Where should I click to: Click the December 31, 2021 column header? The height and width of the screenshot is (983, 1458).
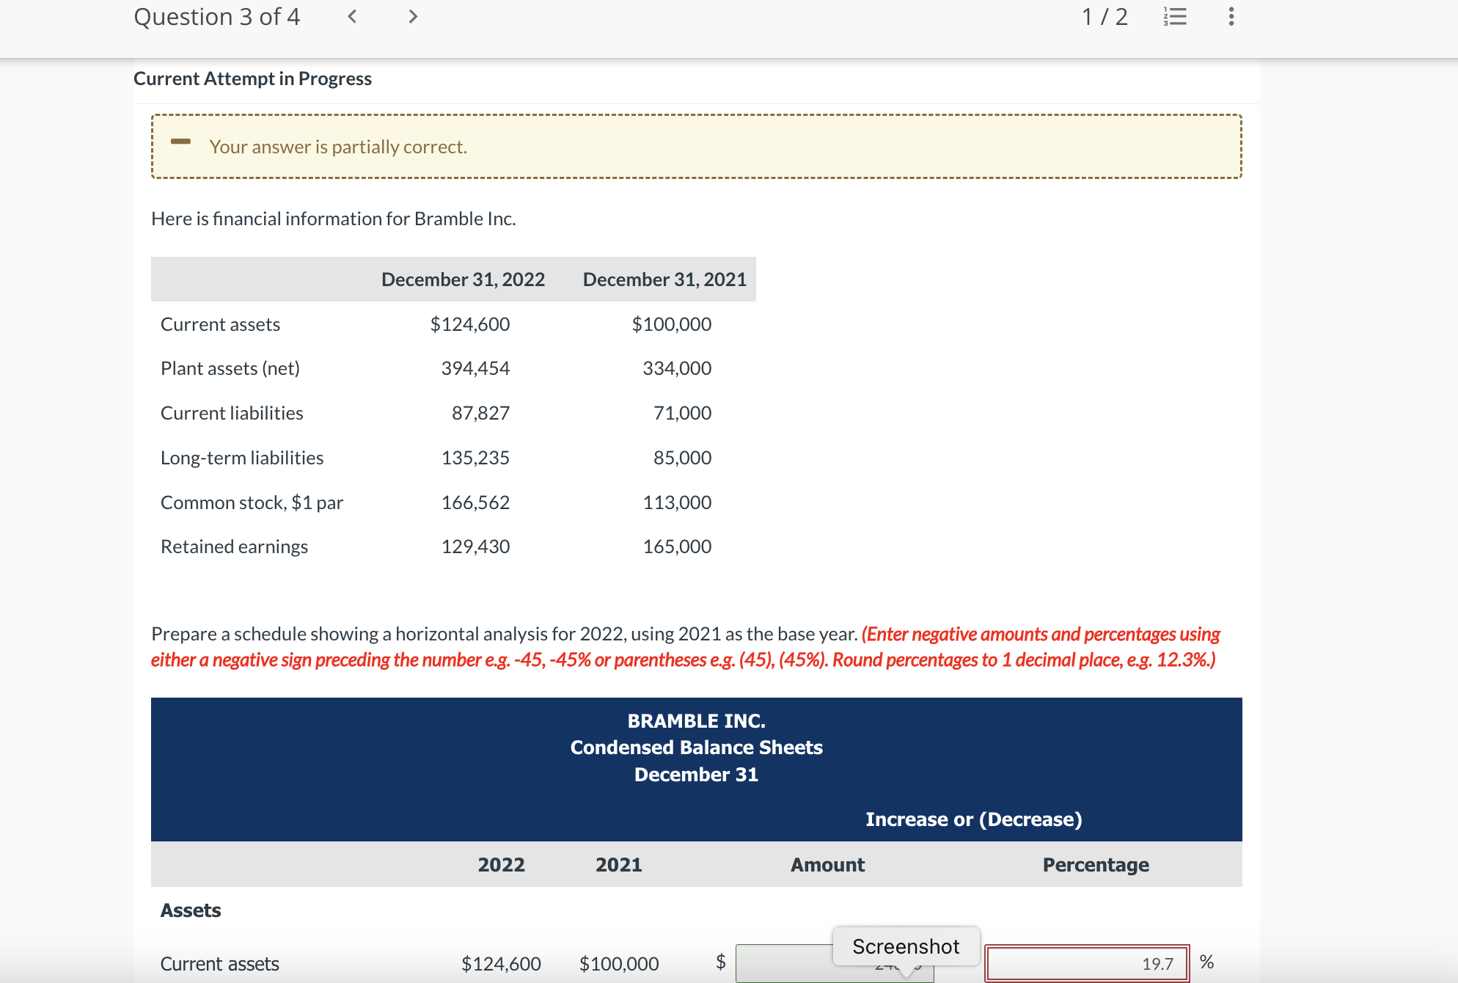(664, 279)
